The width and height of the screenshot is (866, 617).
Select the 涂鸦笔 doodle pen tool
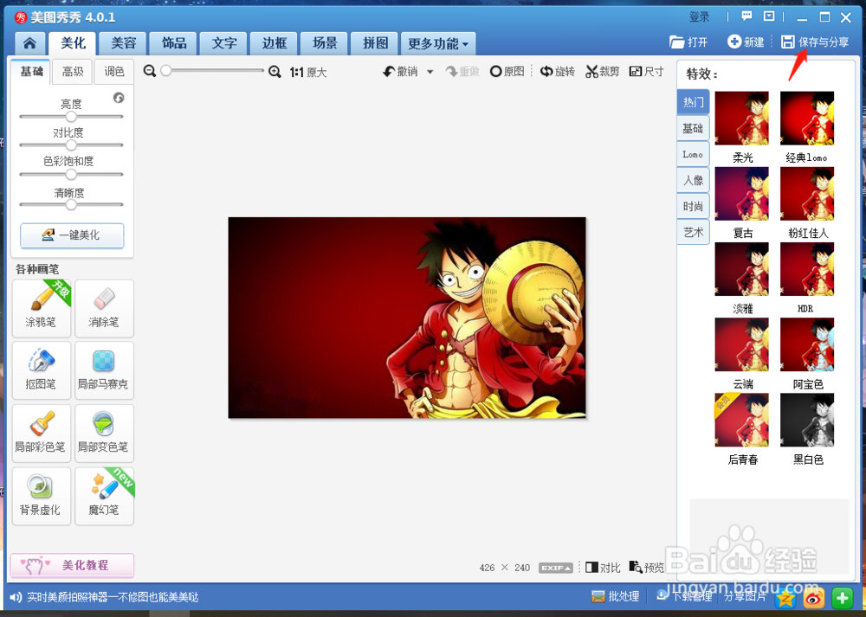42,308
